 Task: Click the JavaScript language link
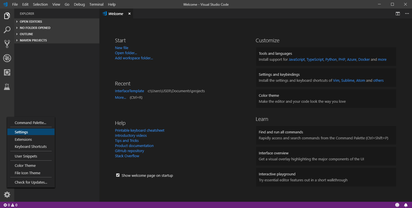point(297,60)
